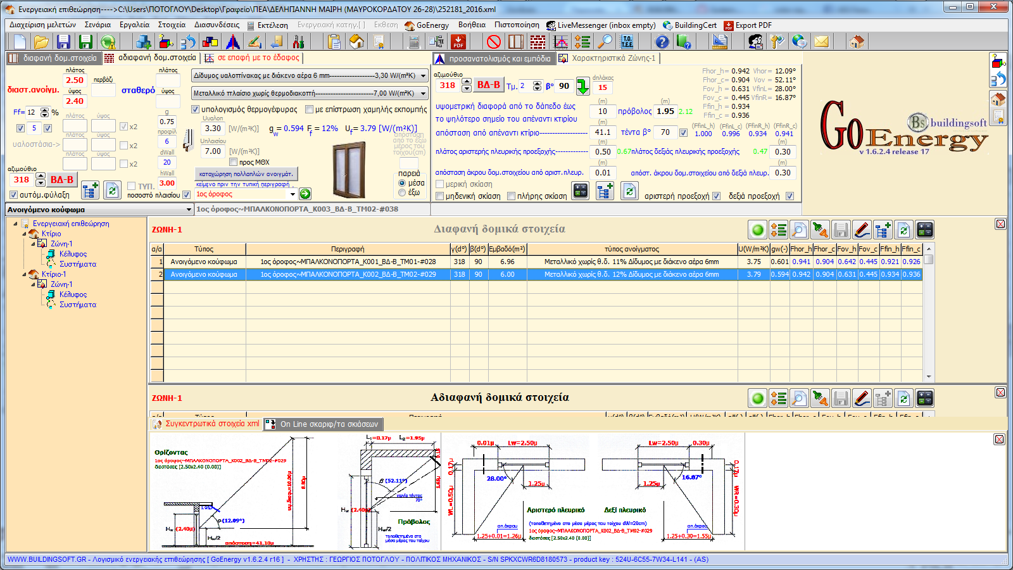Collapse the Κτίριο-1 tree node

click(x=24, y=274)
